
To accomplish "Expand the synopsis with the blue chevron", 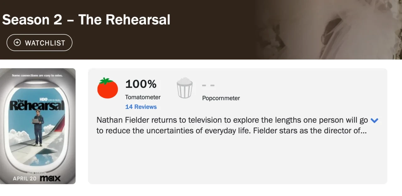I will point(374,121).
